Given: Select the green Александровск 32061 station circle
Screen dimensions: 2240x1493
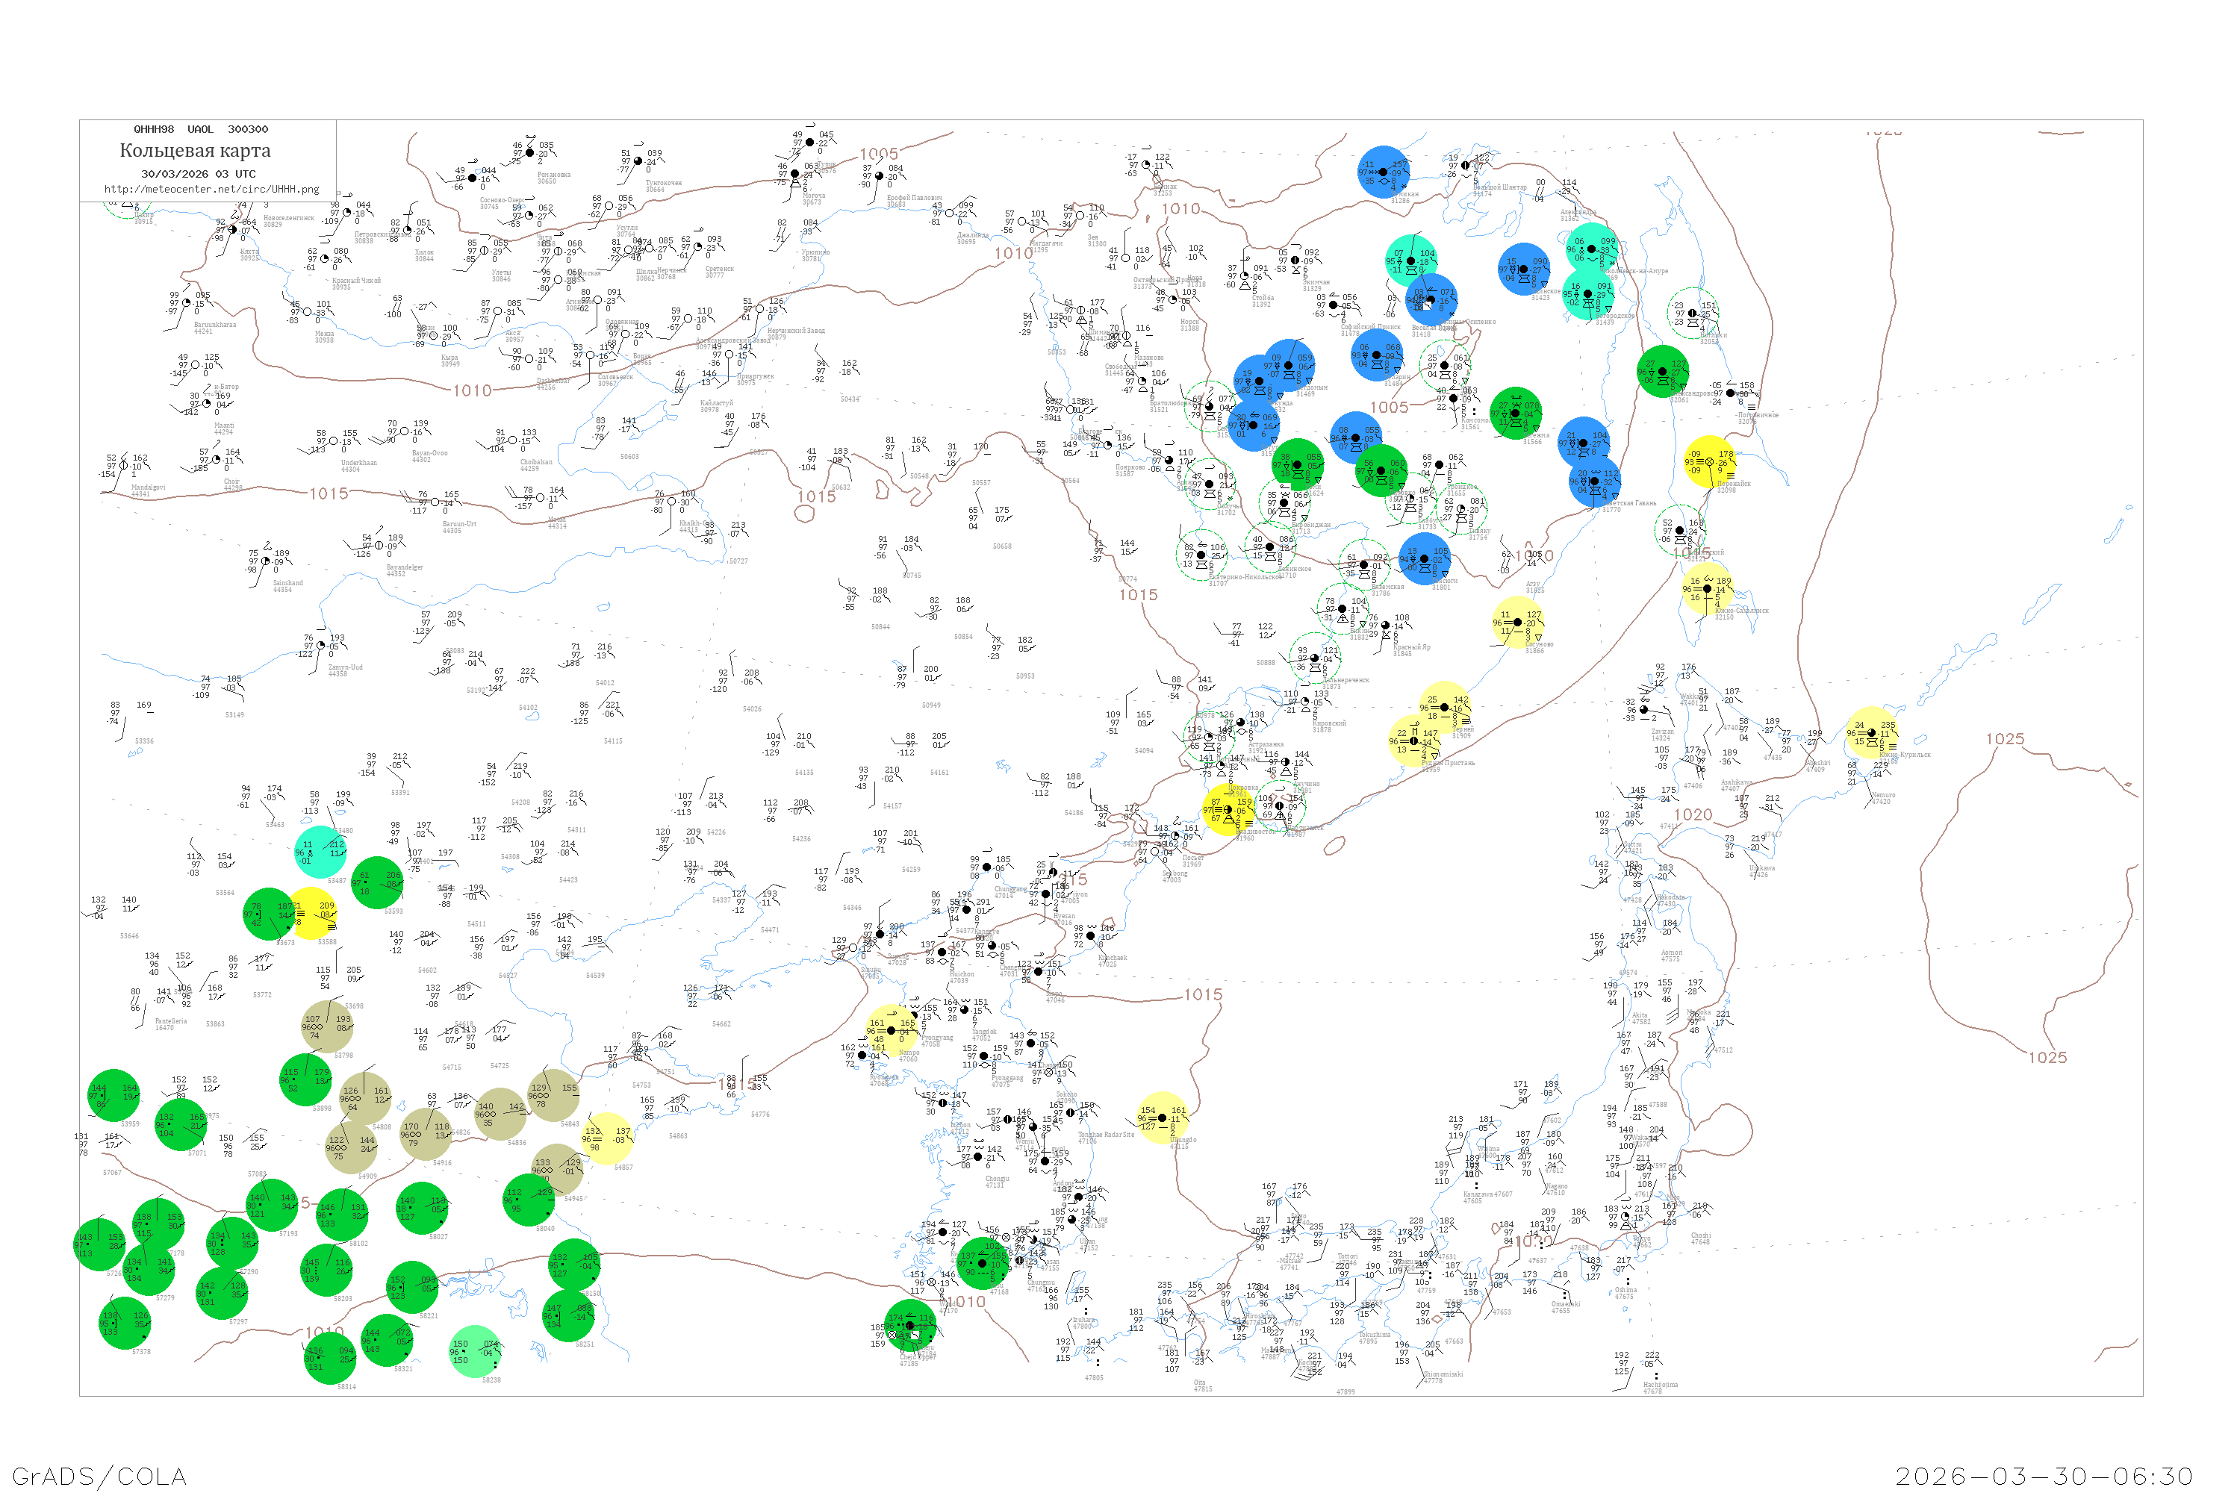Looking at the screenshot, I should (1663, 371).
